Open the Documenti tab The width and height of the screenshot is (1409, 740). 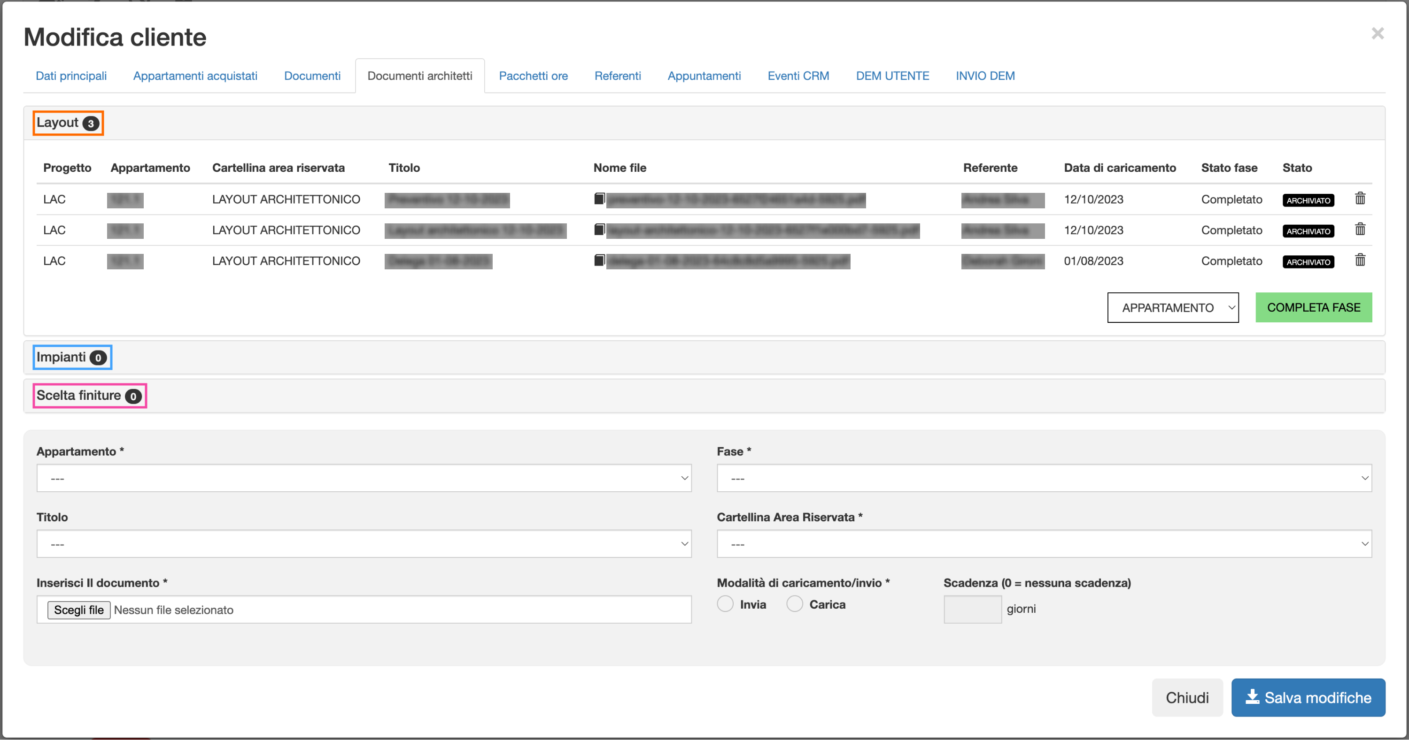click(x=312, y=76)
